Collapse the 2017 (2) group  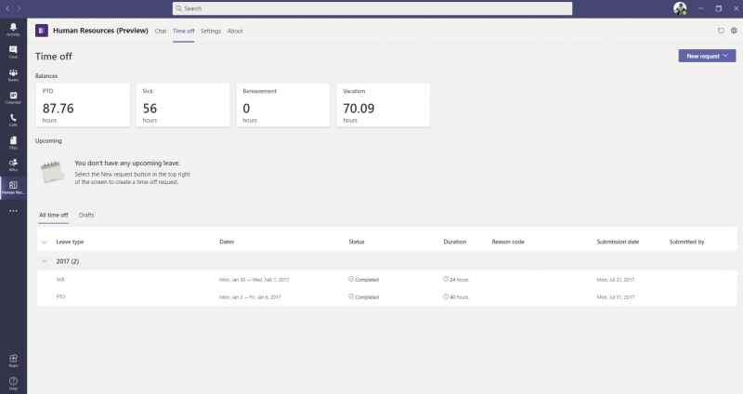click(45, 261)
